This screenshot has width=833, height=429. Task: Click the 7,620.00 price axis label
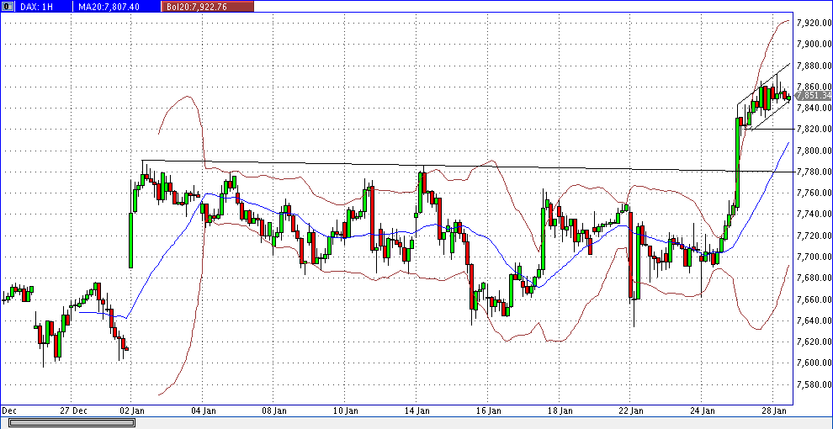pyautogui.click(x=814, y=342)
